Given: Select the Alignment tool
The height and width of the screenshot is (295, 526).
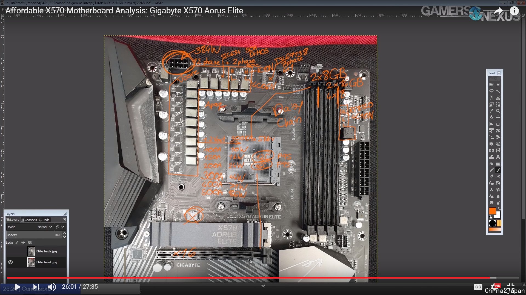Looking at the screenshot, I should [x=491, y=124].
